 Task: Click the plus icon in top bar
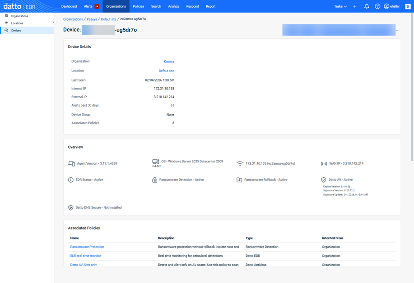coord(355,6)
